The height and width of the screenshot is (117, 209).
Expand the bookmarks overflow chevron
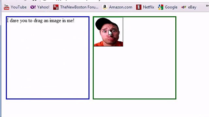207,6
